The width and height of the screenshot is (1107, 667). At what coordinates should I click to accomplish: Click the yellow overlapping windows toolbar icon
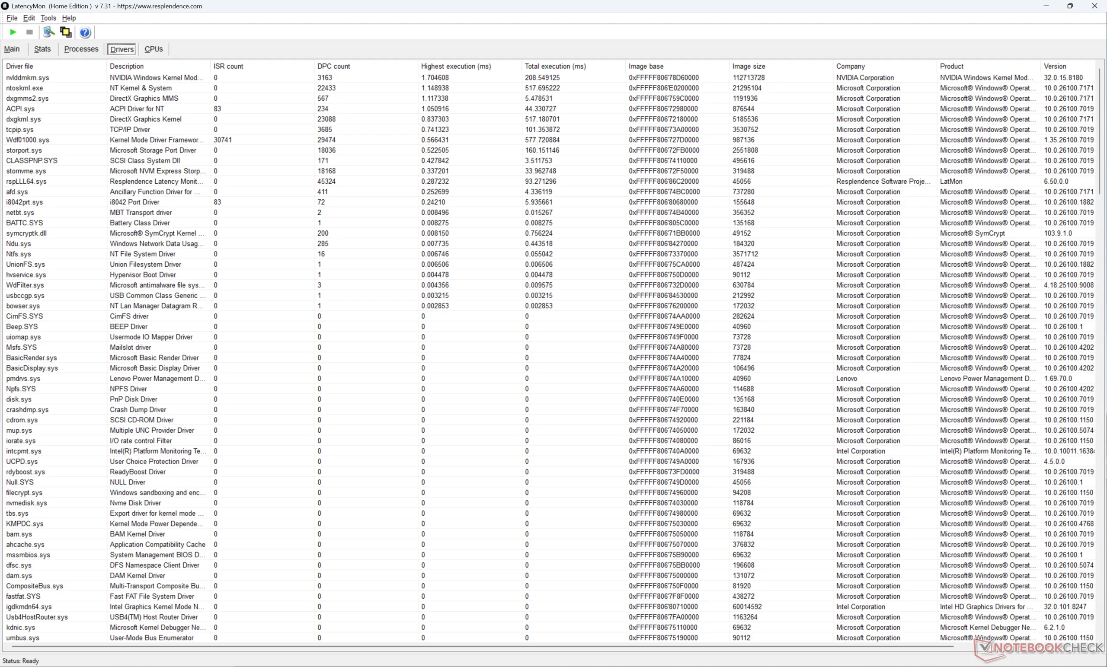[66, 32]
